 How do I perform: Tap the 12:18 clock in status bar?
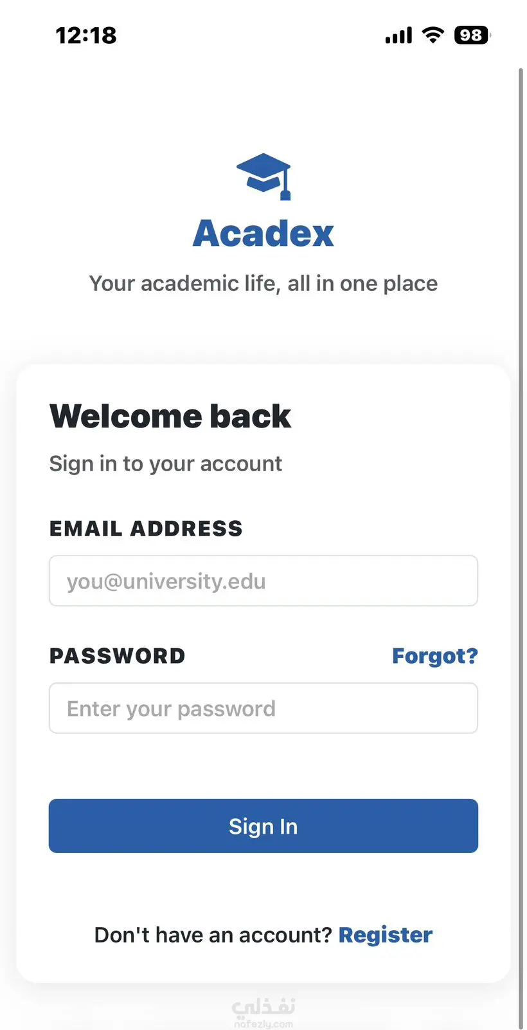click(86, 35)
